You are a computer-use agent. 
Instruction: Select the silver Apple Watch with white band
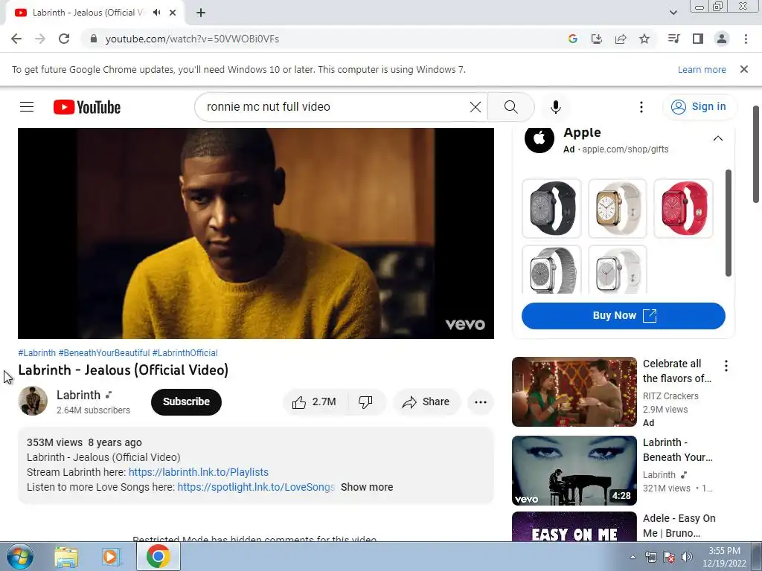click(617, 269)
